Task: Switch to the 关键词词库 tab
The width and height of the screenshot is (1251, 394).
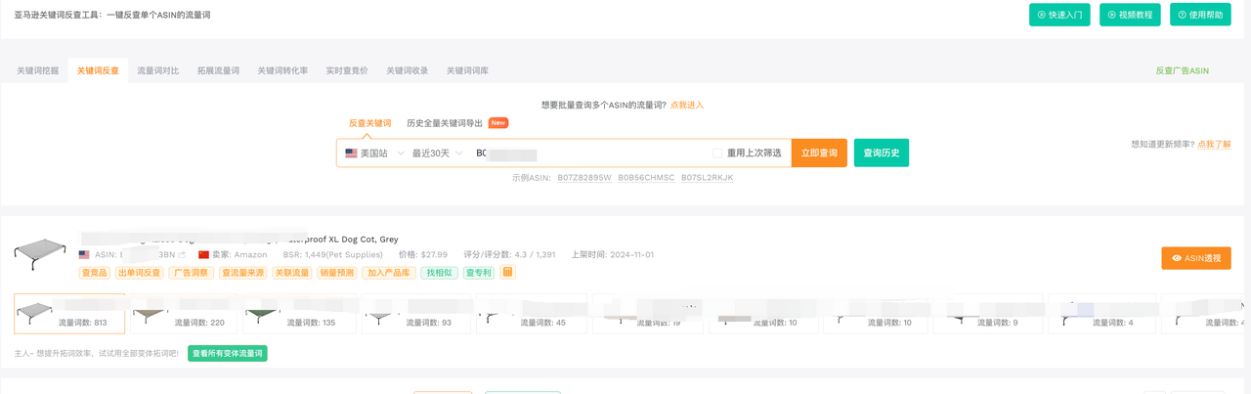Action: [467, 71]
